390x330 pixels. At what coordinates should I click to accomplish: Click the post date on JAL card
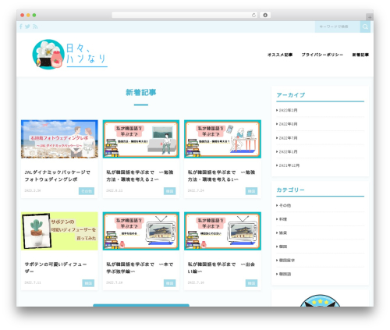tap(33, 190)
